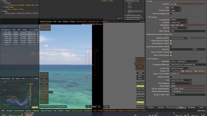Switch to the Point Group tab
The width and height of the screenshot is (207, 116).
171,107
